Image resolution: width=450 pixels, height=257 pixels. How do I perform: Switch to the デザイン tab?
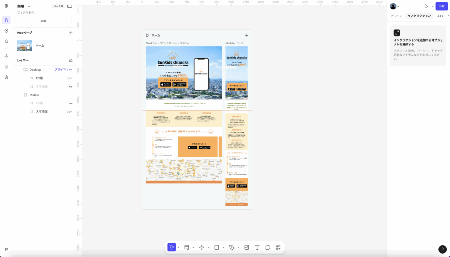click(x=397, y=16)
